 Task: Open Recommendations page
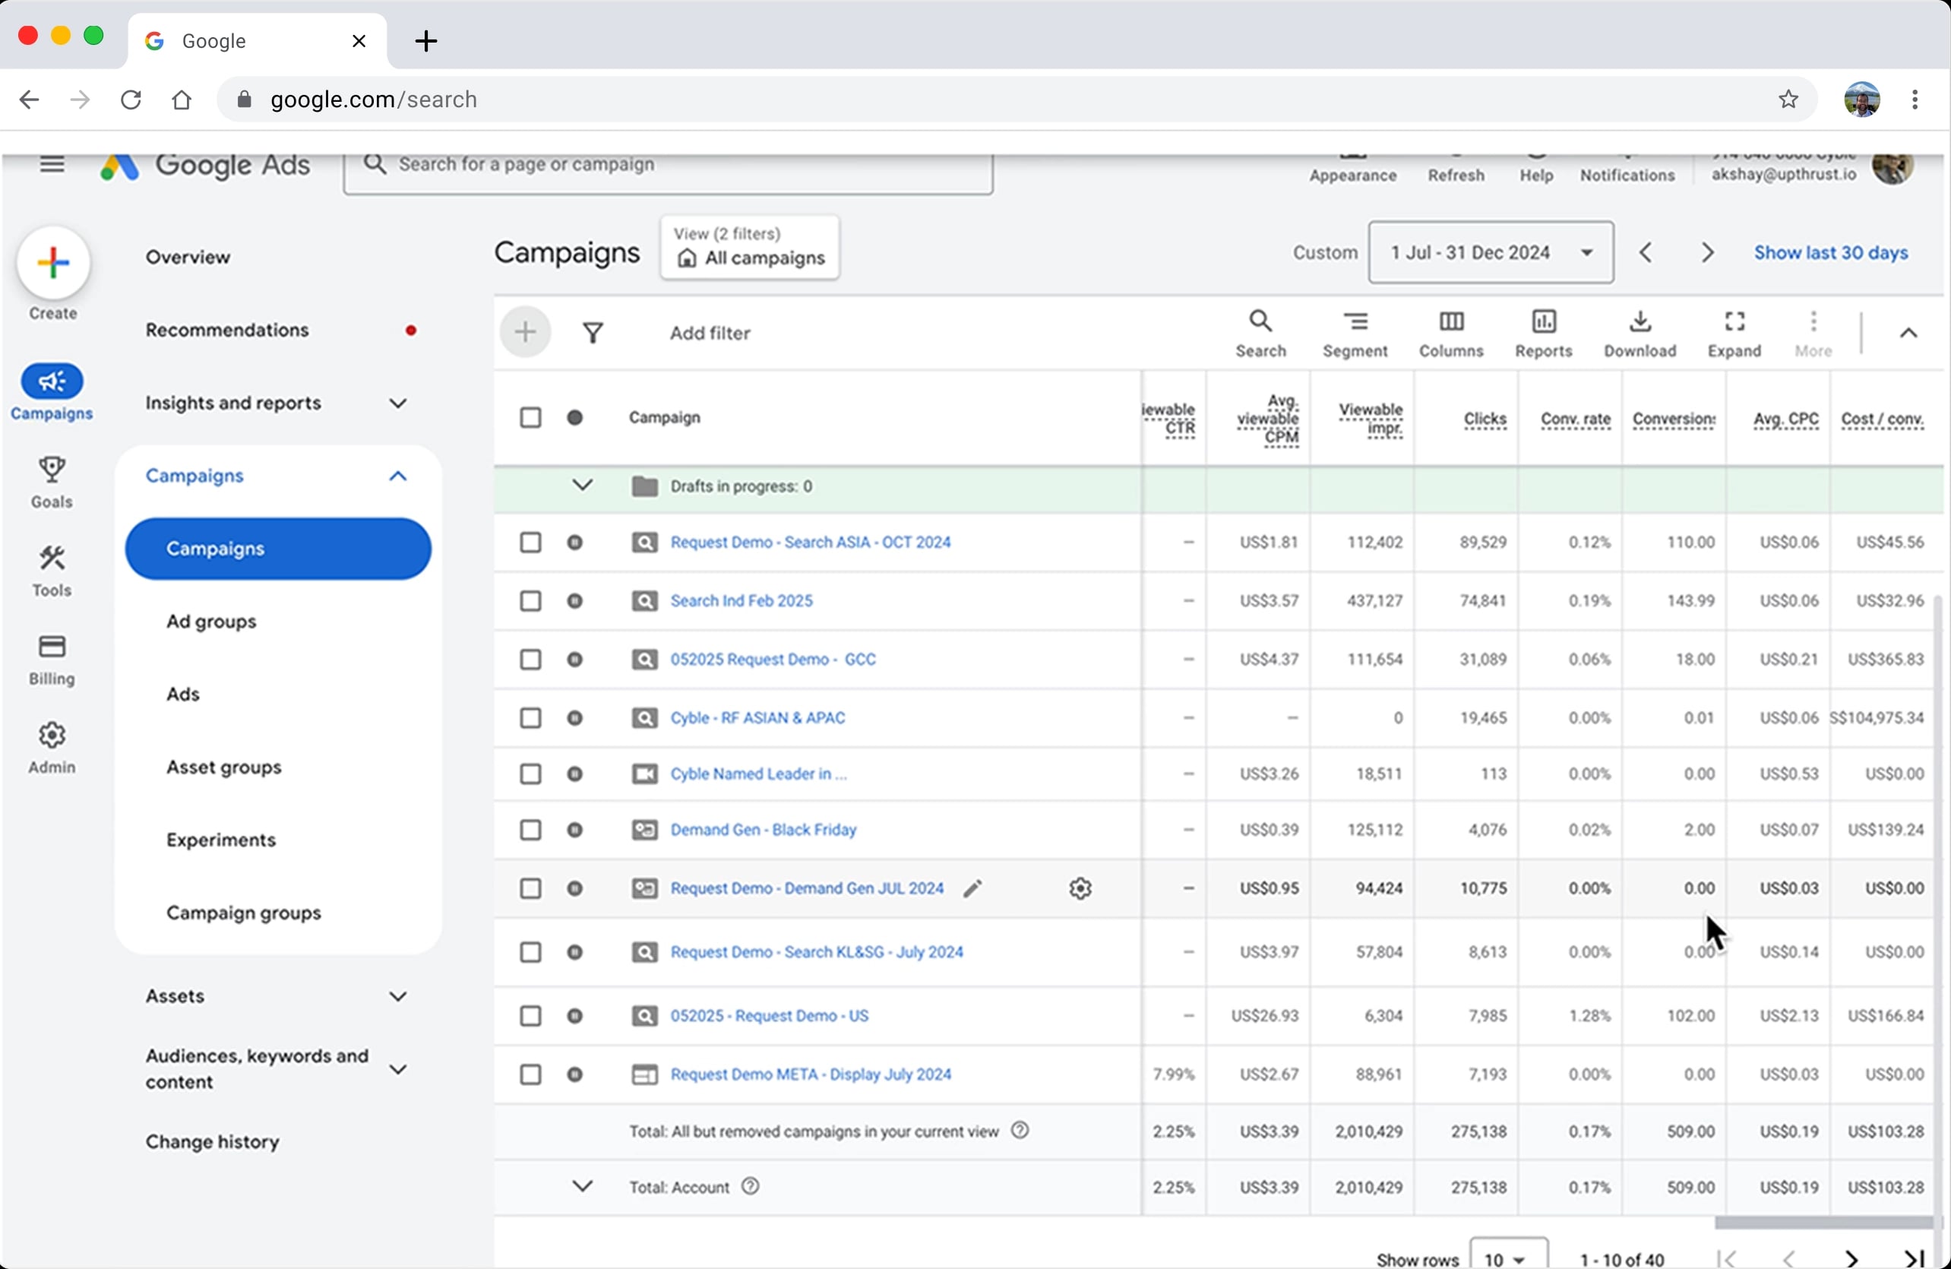click(x=227, y=331)
